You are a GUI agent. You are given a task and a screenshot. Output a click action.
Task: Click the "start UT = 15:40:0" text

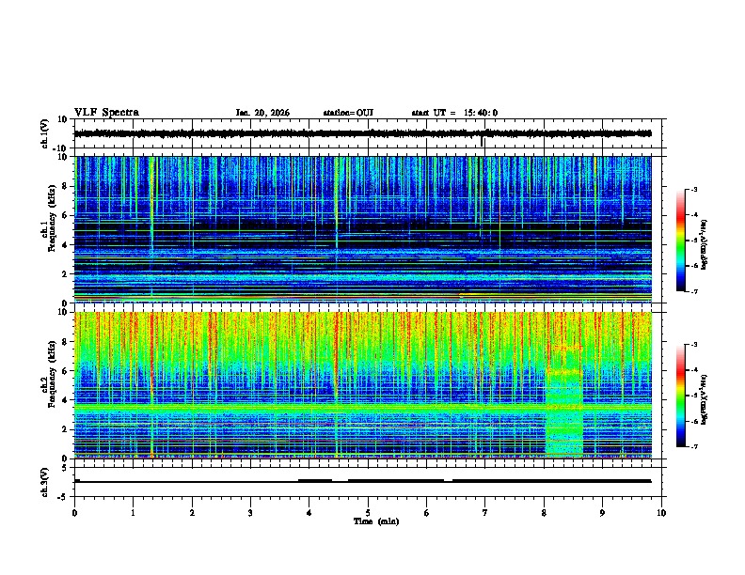[x=454, y=113]
